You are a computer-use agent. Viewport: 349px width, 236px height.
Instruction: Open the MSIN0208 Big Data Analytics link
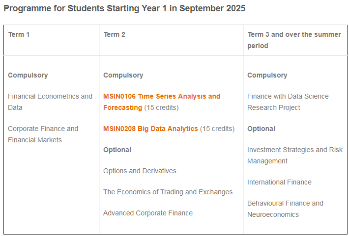click(x=150, y=129)
